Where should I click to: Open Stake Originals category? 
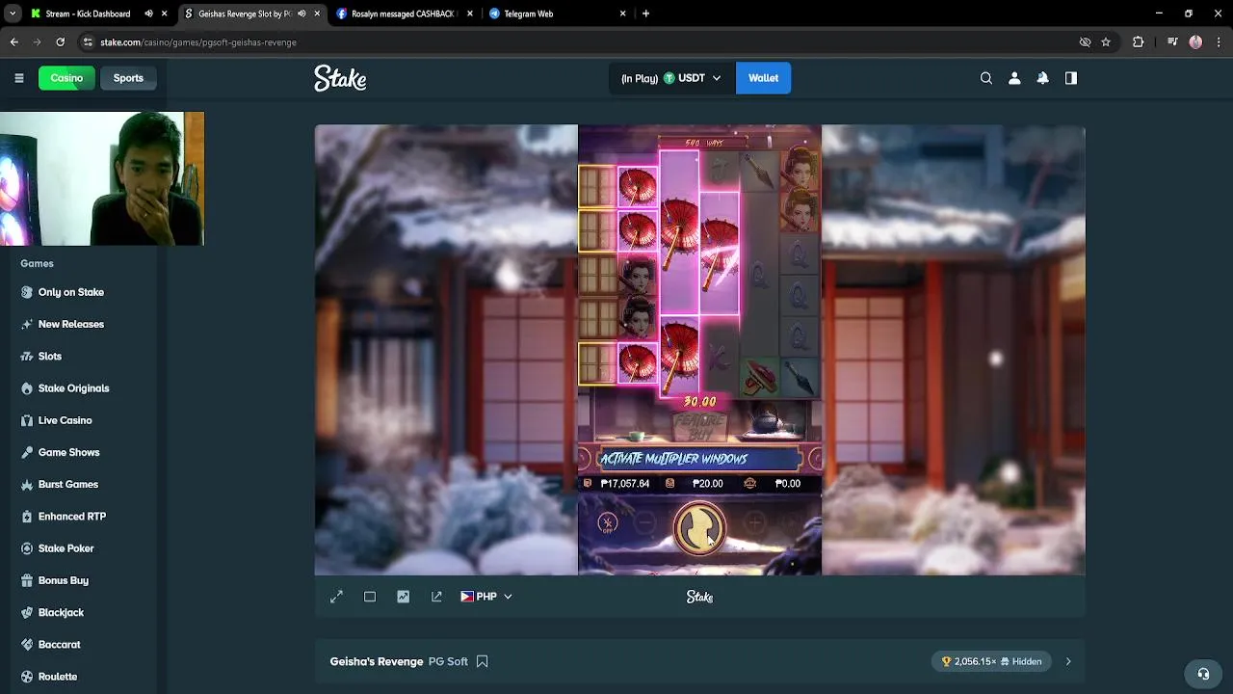74,388
